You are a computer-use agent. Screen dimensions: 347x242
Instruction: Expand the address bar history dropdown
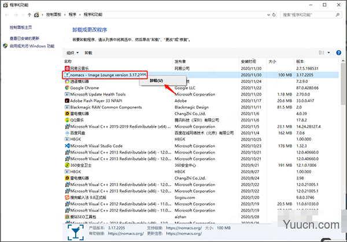pos(268,15)
